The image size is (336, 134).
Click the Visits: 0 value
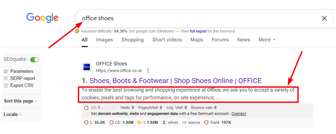coord(127,108)
